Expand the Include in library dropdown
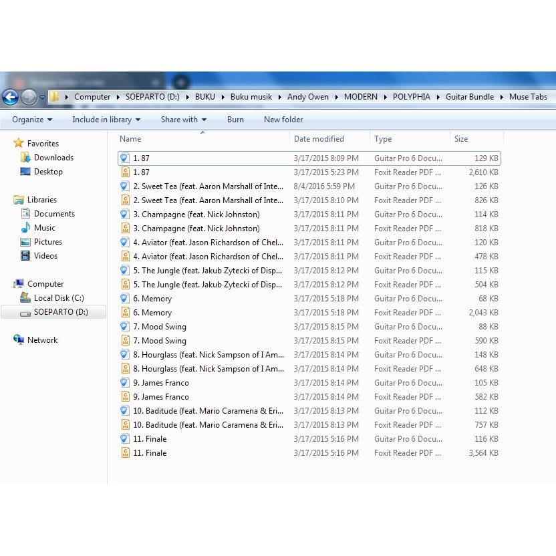The height and width of the screenshot is (556, 556). (x=106, y=120)
